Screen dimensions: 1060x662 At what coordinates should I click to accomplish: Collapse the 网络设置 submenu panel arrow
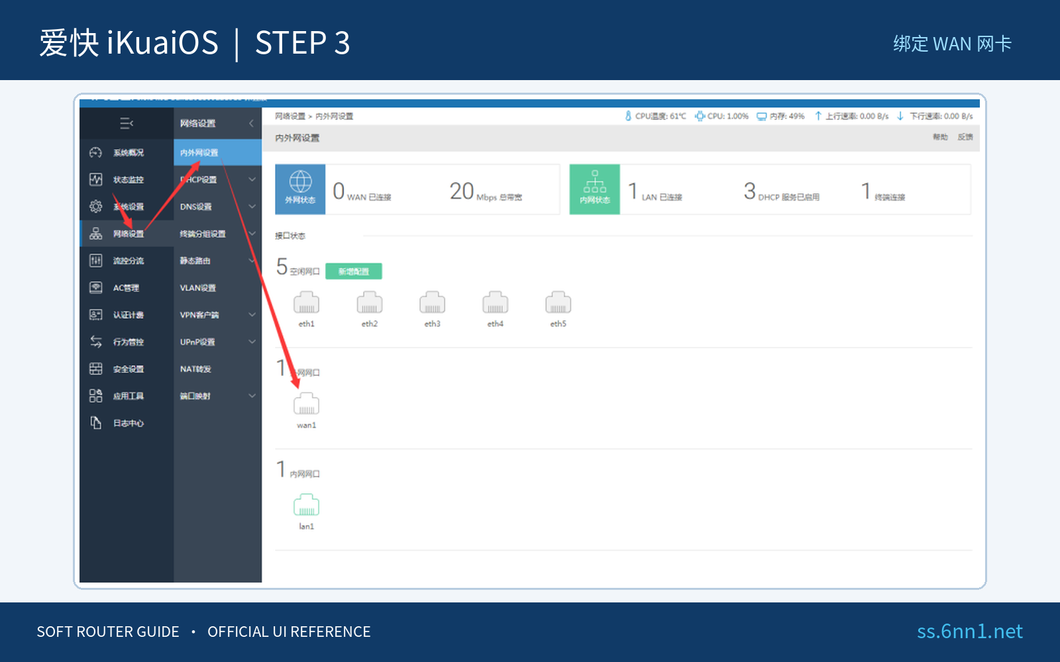[x=251, y=123]
